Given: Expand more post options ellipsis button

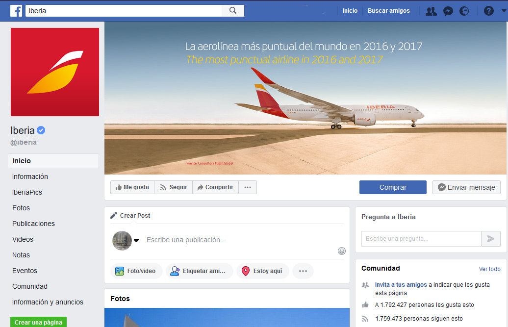Looking at the screenshot, I should point(303,271).
